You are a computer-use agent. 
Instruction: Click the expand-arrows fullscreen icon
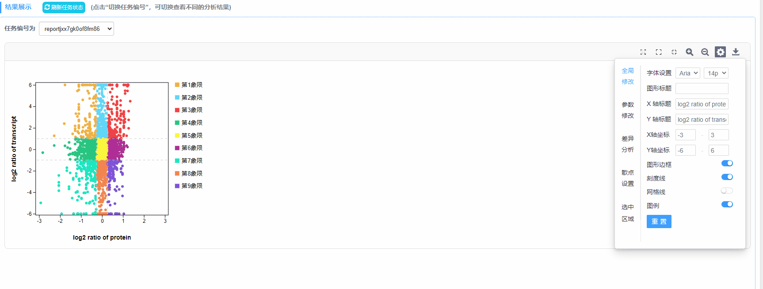click(643, 52)
